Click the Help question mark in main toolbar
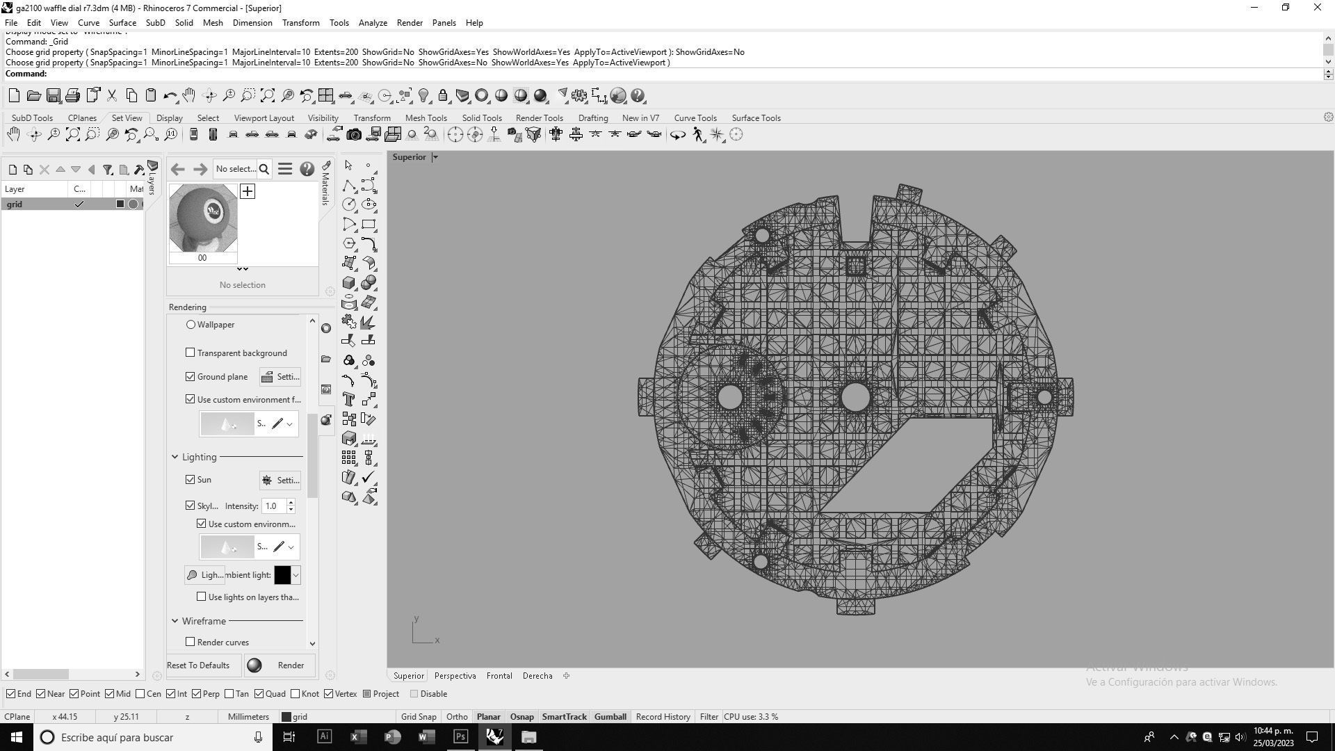Screen dimensions: 1335x751 [638, 96]
